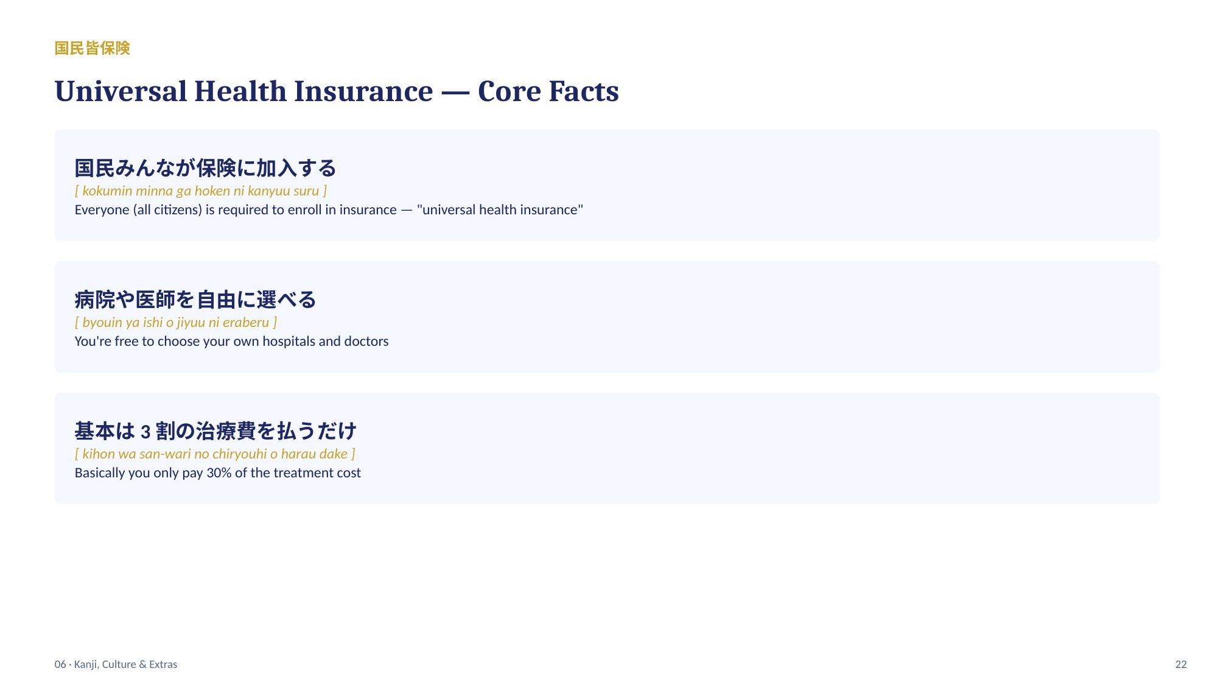Click the free to choose hospitals translation
The image size is (1215, 685).
(x=231, y=341)
